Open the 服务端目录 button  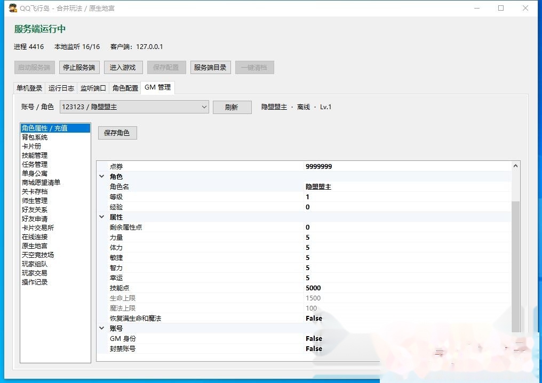pos(210,67)
